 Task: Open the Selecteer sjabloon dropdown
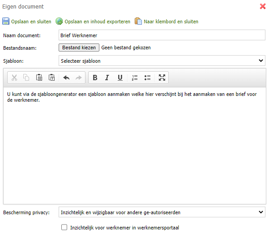pyautogui.click(x=162, y=60)
